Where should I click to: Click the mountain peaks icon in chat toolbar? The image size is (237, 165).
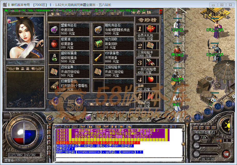[x=59, y=127]
